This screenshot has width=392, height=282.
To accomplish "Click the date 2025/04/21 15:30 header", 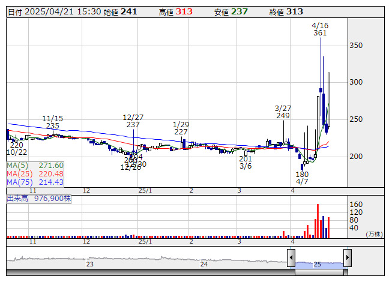I will 55,12.
